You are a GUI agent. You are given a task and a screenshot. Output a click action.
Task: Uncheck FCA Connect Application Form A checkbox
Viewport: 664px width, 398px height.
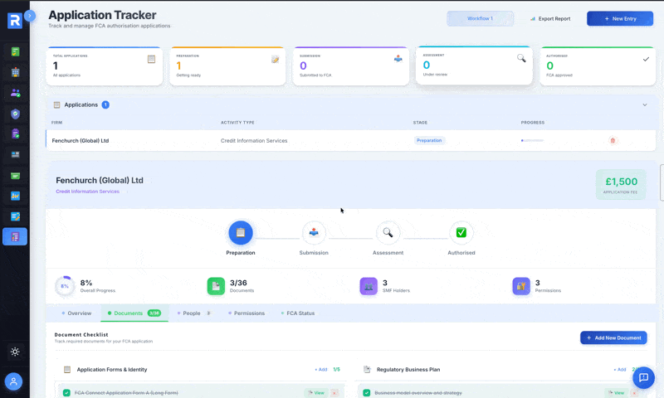66,393
